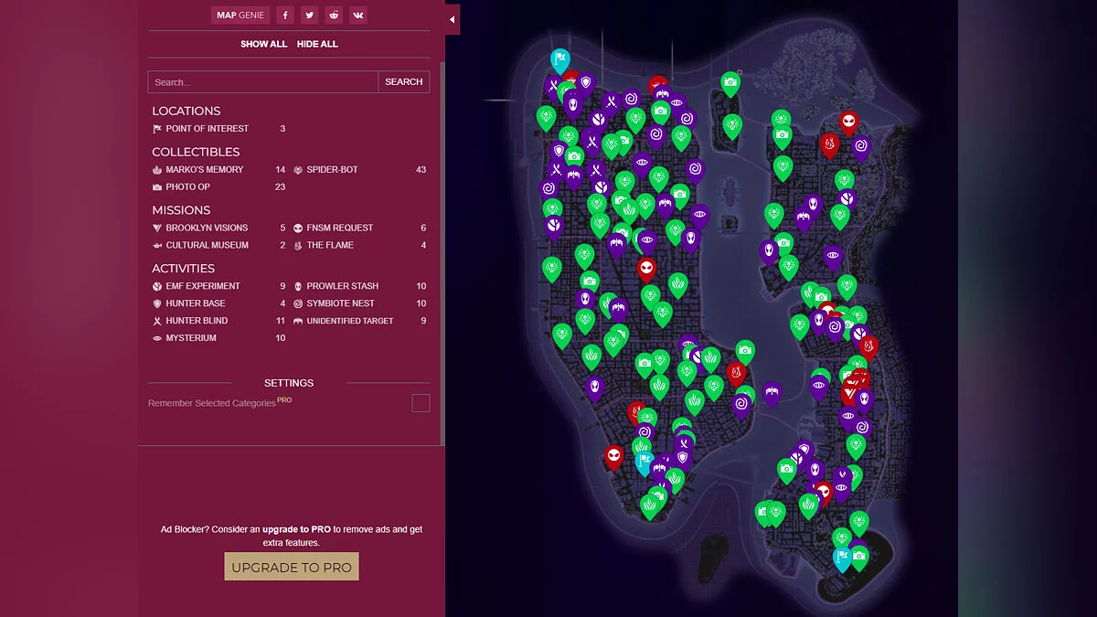Select cyan flag marker at map's northwest tip

click(559, 60)
